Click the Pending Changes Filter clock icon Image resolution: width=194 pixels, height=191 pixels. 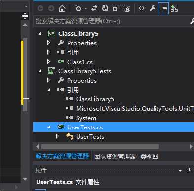(78, 8)
